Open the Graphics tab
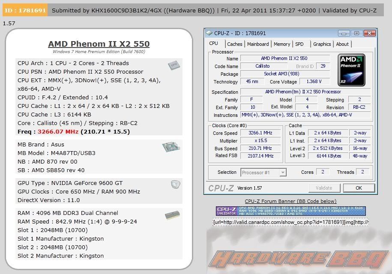The image size is (392, 274). pos(322,44)
